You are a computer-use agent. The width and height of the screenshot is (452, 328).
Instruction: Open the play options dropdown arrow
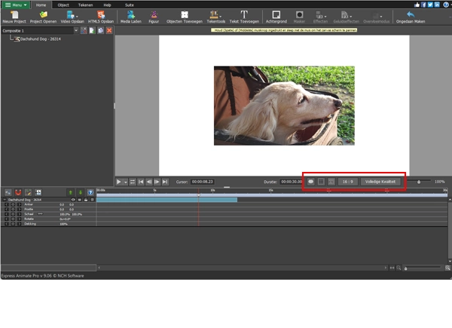(125, 182)
